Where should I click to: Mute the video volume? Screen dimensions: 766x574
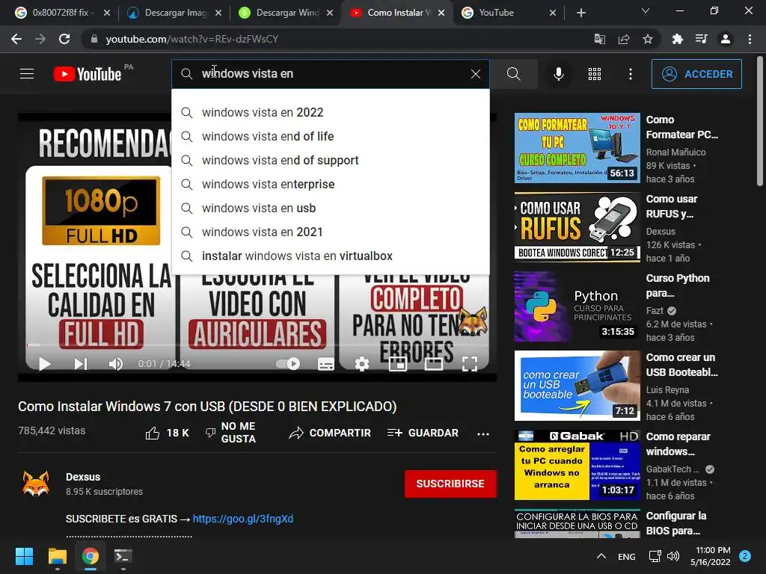116,364
